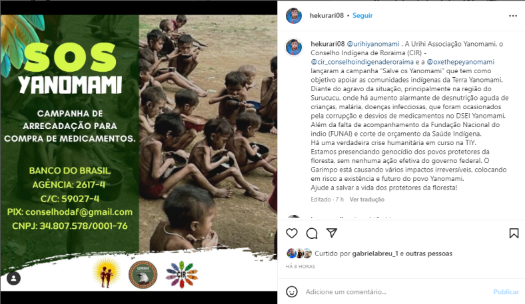Image resolution: width=525 pixels, height=304 pixels.
Task: Open comments with speech bubble icon
Action: point(312,233)
